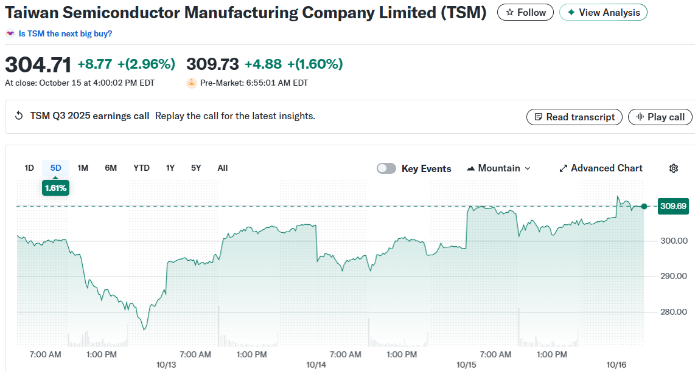The width and height of the screenshot is (695, 372).
Task: Click the chart settings gear icon
Action: tap(673, 168)
